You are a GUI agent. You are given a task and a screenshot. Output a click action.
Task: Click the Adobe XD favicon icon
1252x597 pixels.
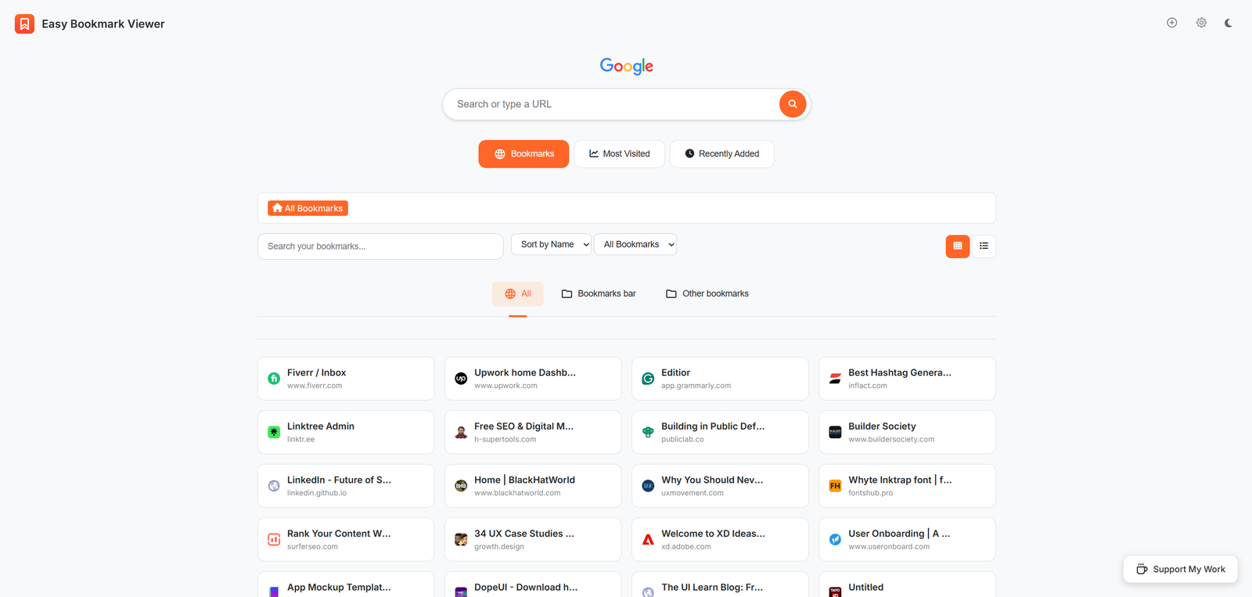[x=648, y=539]
